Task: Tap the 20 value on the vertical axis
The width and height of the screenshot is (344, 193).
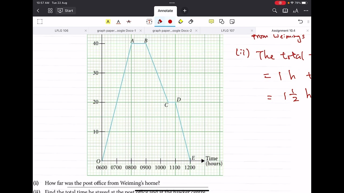Action: coord(96,102)
